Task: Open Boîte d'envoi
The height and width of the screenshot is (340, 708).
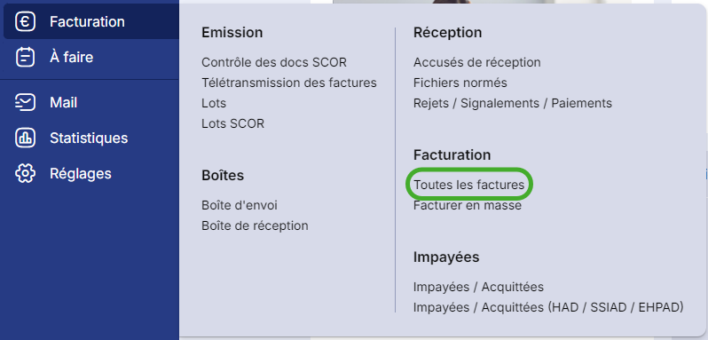Action: (240, 205)
